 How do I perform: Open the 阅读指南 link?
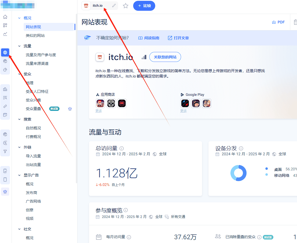[x=149, y=38]
